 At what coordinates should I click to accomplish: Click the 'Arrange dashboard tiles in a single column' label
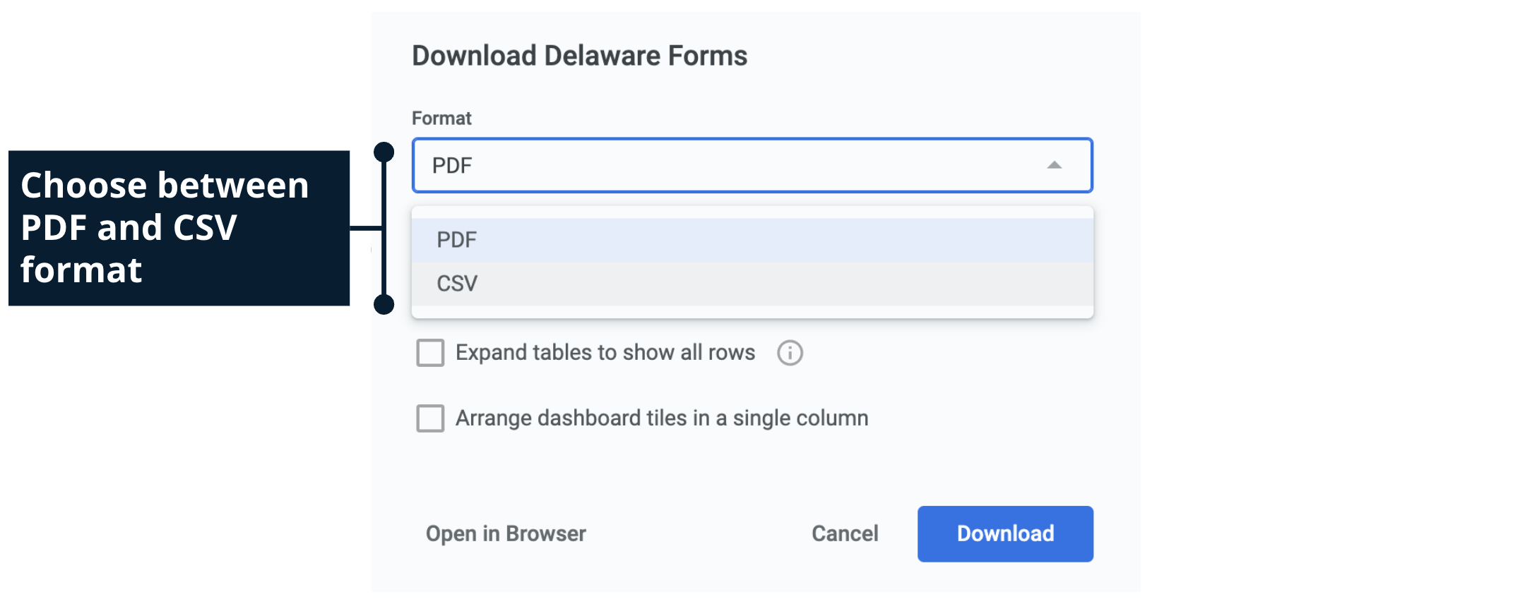click(x=661, y=418)
